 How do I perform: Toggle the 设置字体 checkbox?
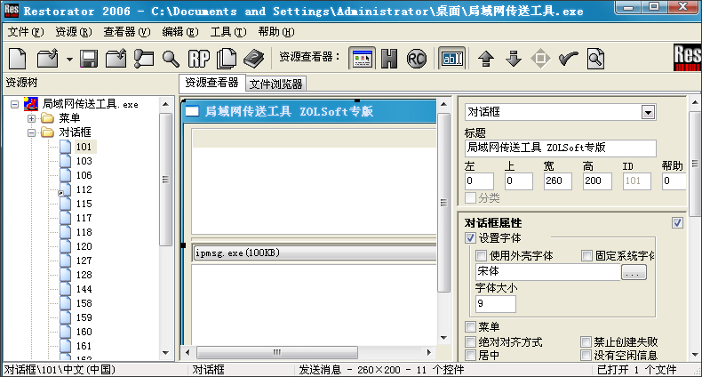coord(471,238)
